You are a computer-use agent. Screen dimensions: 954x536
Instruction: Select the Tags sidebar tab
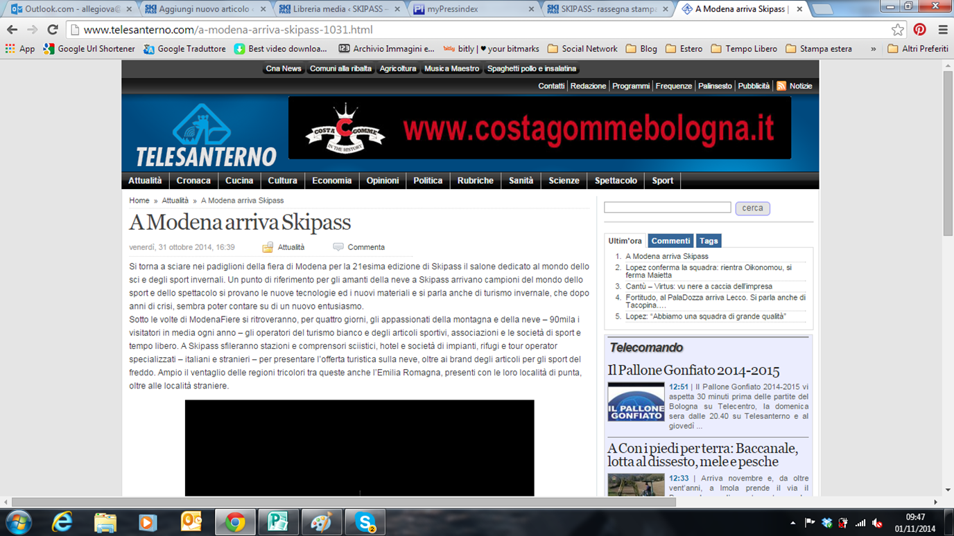pos(709,241)
